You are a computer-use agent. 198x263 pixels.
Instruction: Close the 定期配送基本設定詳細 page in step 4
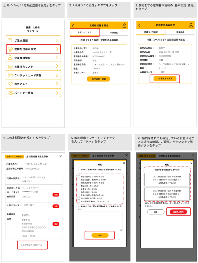point(61,156)
